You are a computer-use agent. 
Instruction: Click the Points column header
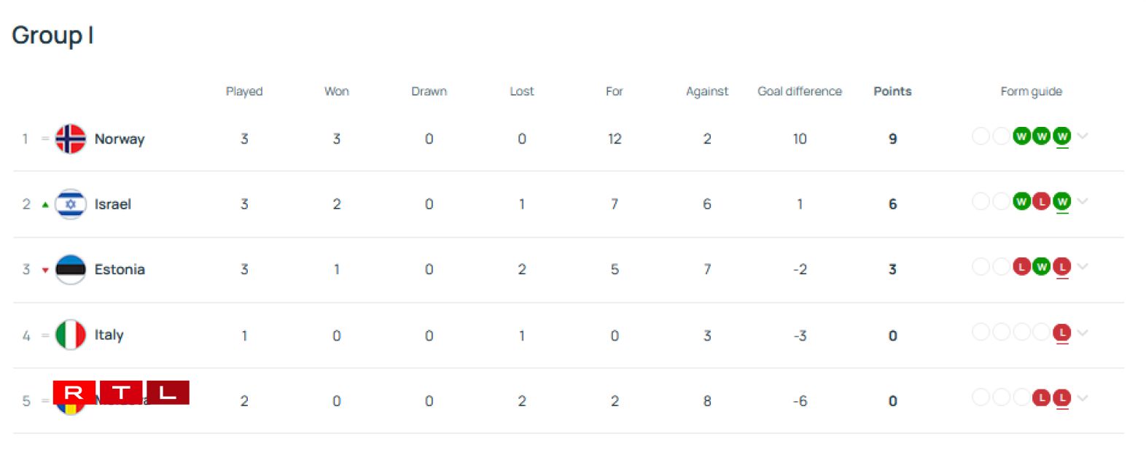pos(892,91)
